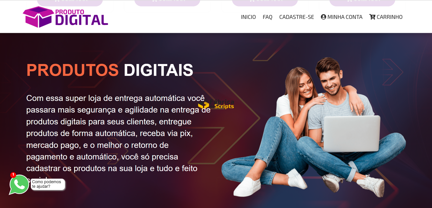This screenshot has height=208, width=432.
Task: Open the FAQ page from the menu
Action: [268, 17]
